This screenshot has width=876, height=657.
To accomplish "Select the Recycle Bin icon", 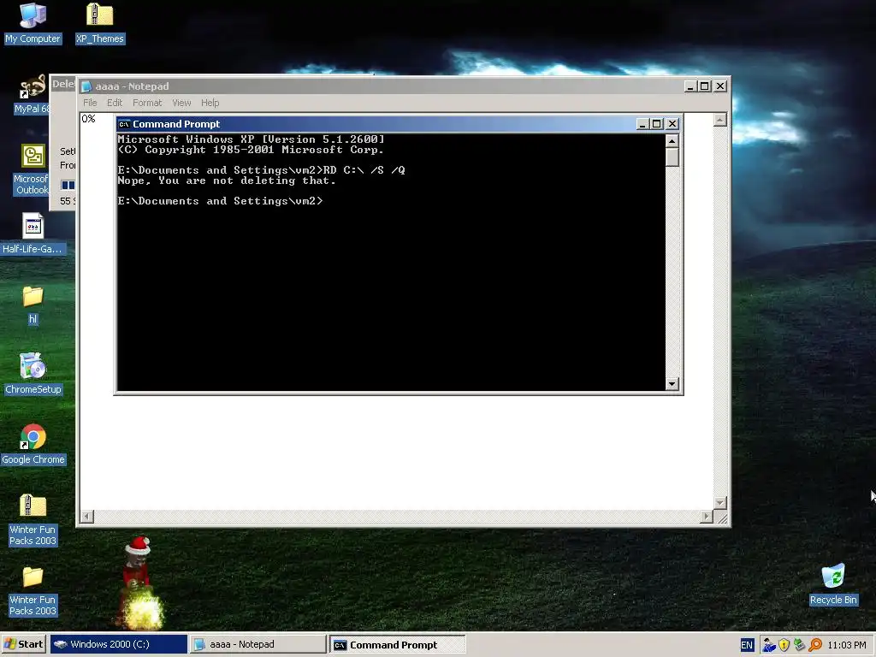I will tap(833, 584).
